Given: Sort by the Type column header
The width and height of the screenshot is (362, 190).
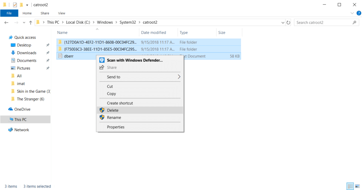Looking at the screenshot, I should (x=184, y=32).
